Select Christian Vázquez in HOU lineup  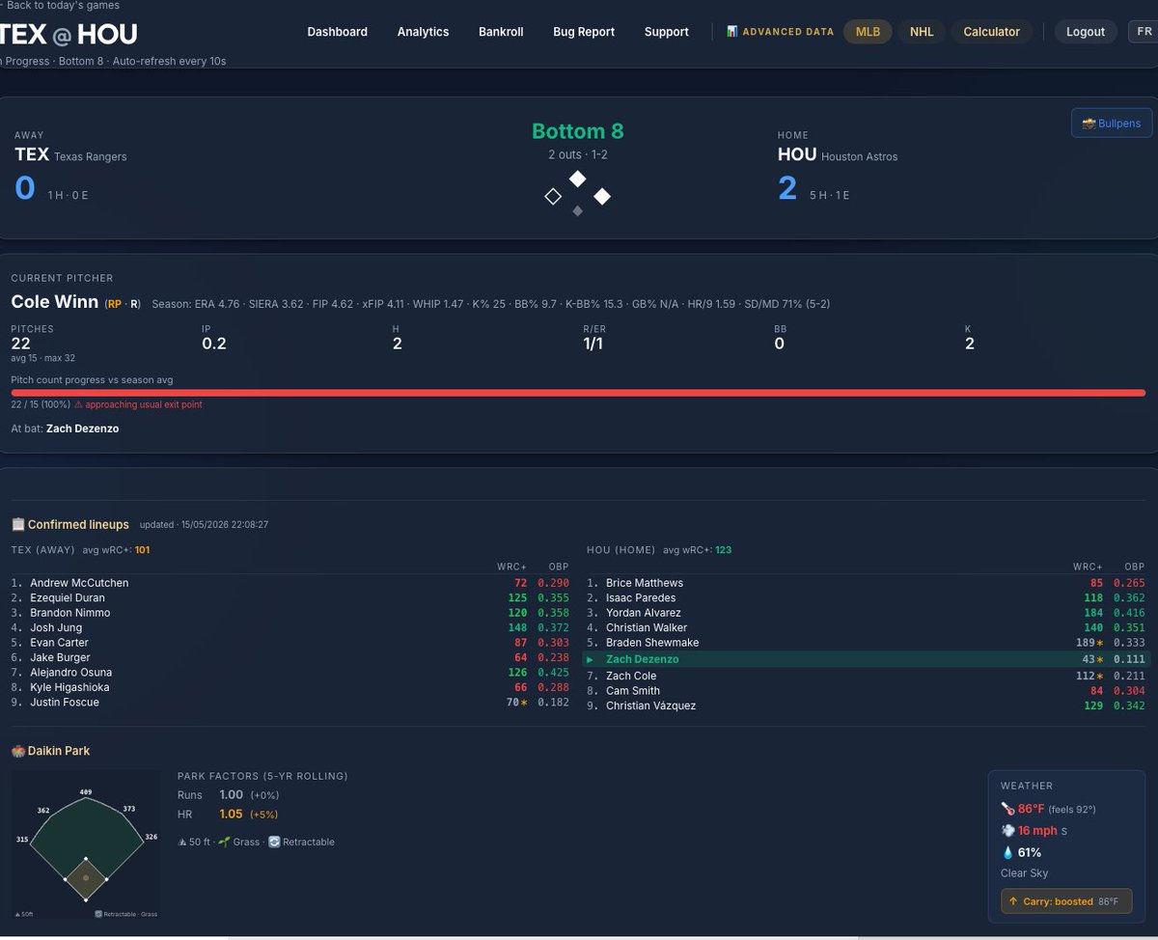pos(650,706)
